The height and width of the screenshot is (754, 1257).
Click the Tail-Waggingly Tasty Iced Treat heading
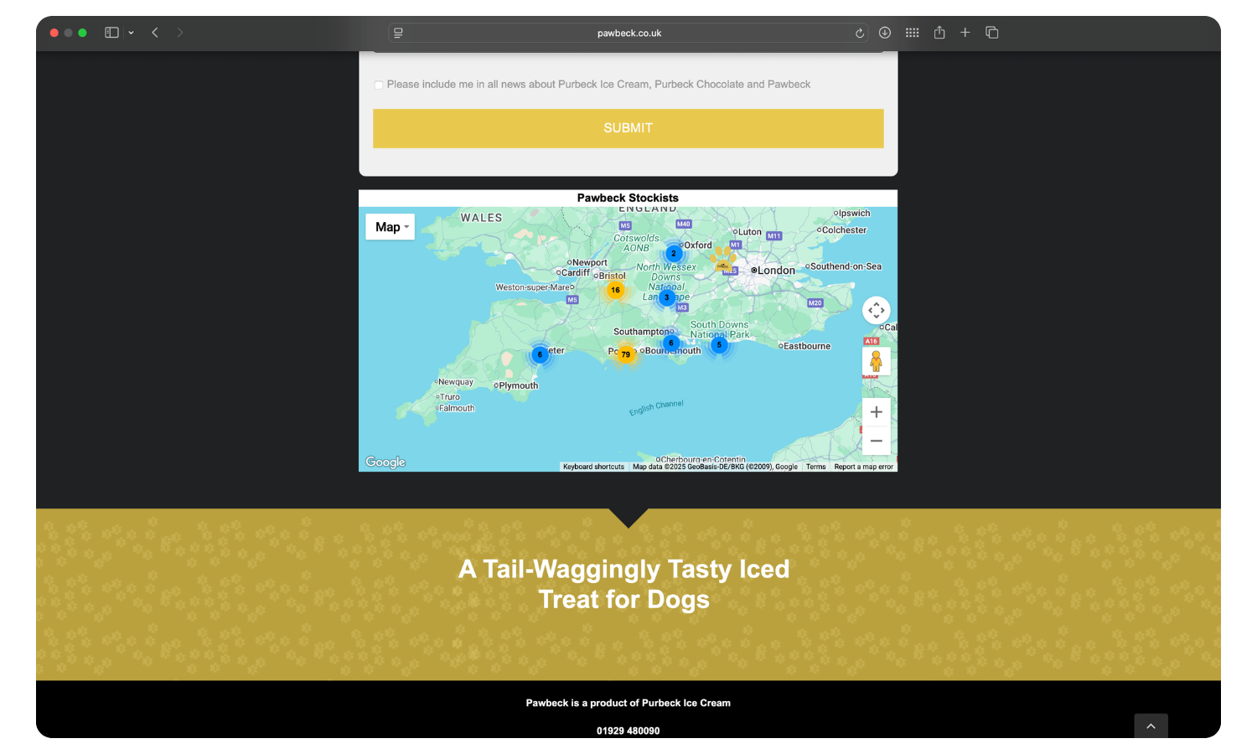pos(624,584)
